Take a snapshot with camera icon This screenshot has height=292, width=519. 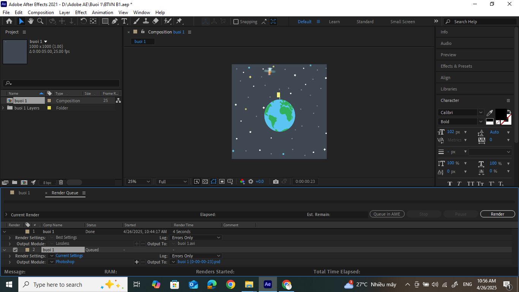(x=276, y=182)
